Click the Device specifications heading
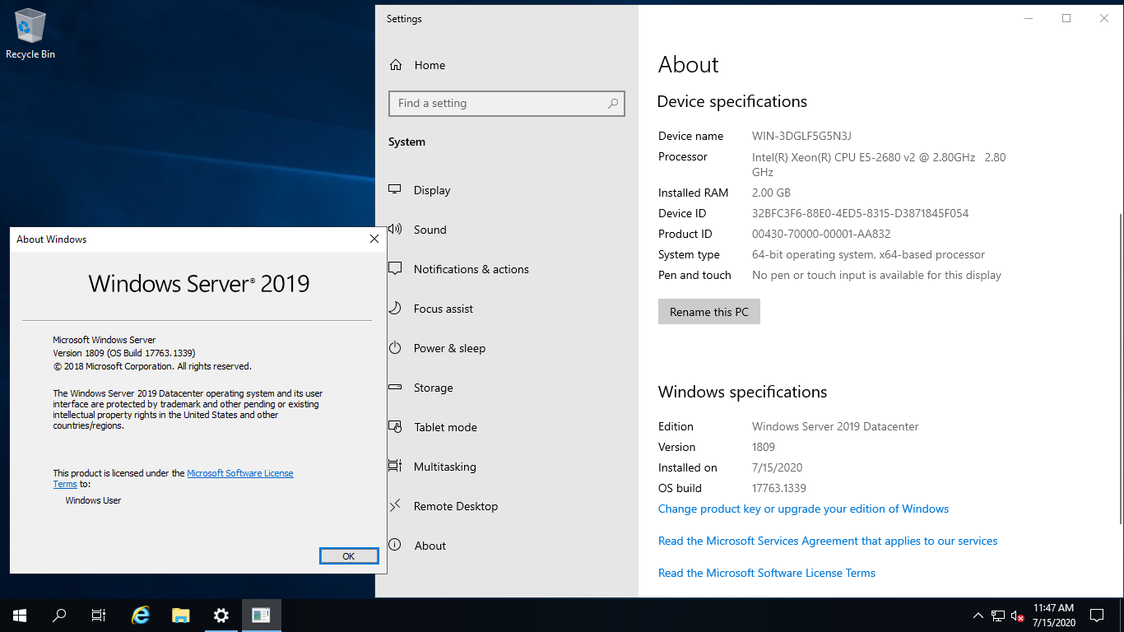1124x632 pixels. pos(732,102)
